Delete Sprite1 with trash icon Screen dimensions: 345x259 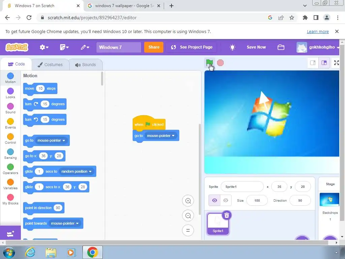[x=227, y=215]
